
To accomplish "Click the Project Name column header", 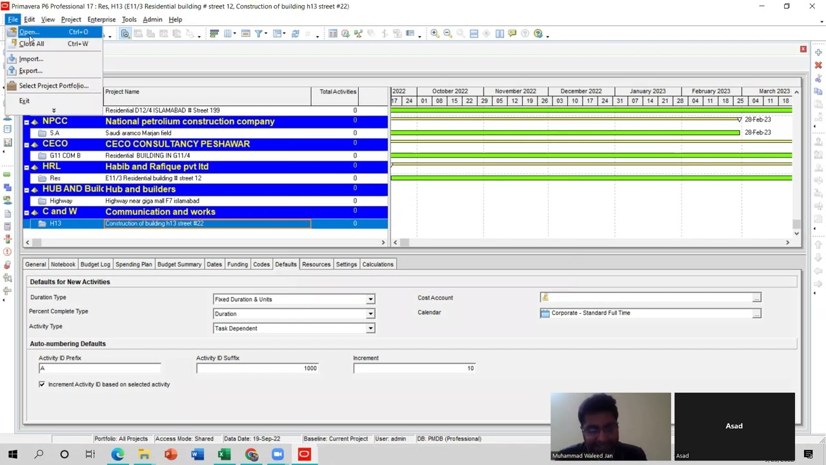I will [x=207, y=95].
